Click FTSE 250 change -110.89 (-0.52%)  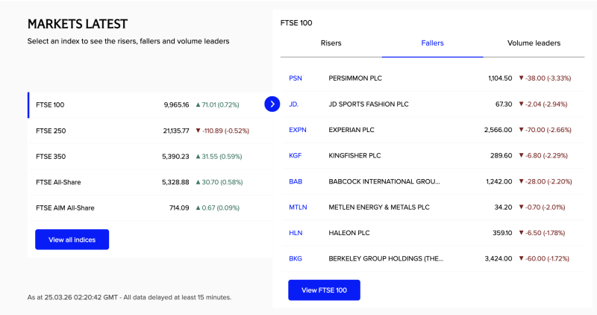222,131
